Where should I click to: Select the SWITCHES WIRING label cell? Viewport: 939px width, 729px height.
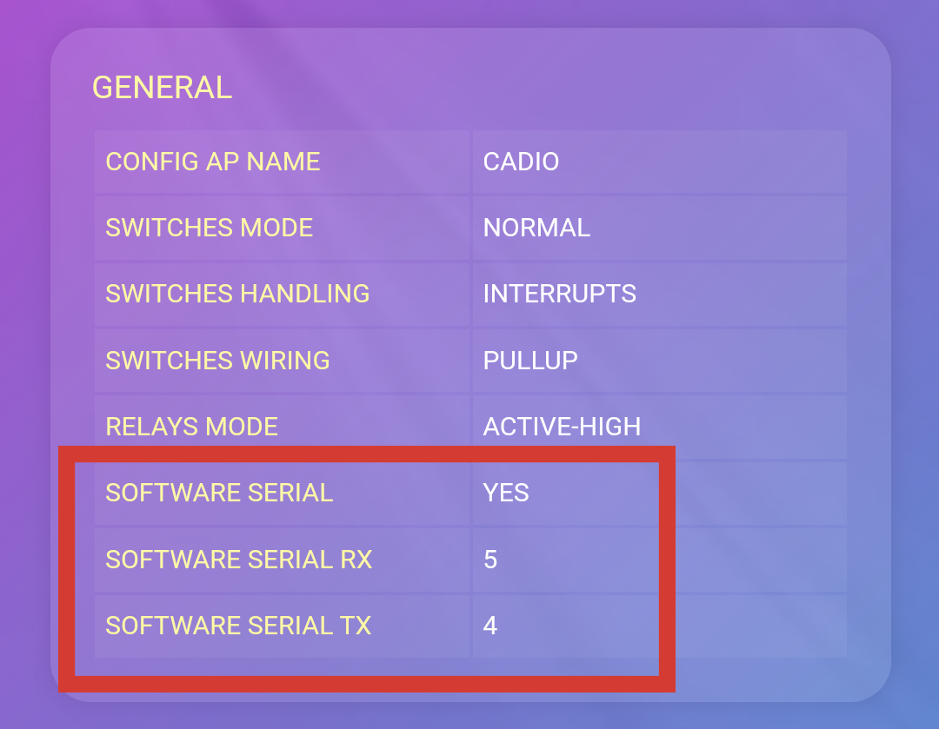(217, 360)
